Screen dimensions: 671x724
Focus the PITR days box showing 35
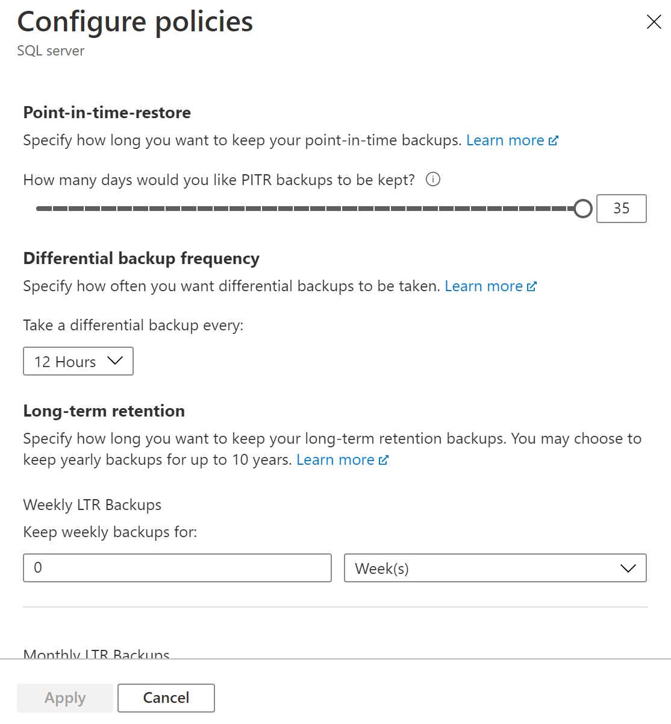(621, 209)
